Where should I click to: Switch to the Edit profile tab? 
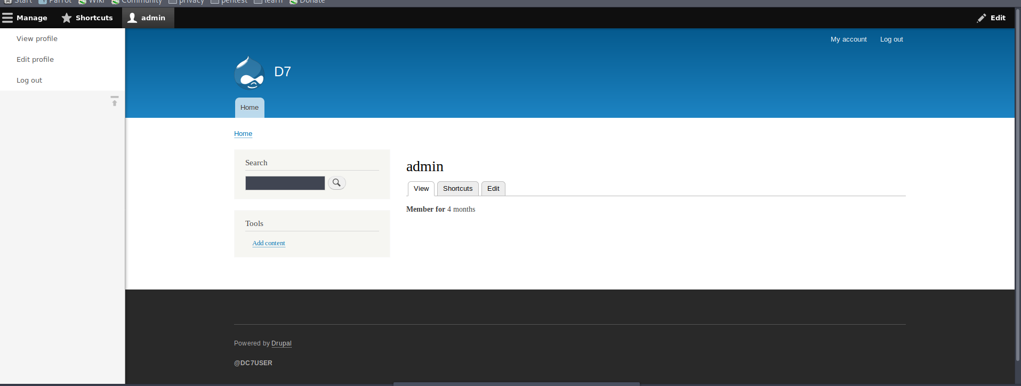493,189
